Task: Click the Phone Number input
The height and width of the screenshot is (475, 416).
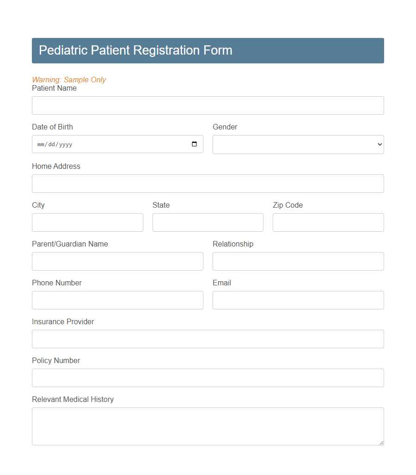Action: (x=117, y=300)
